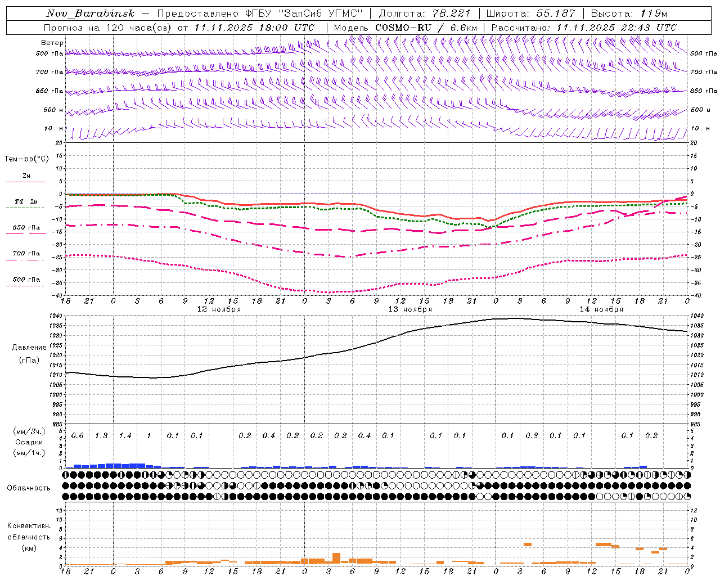This screenshot has height=576, width=720.
Task: Click the 'Осадки' precipitation label
Action: 29,442
